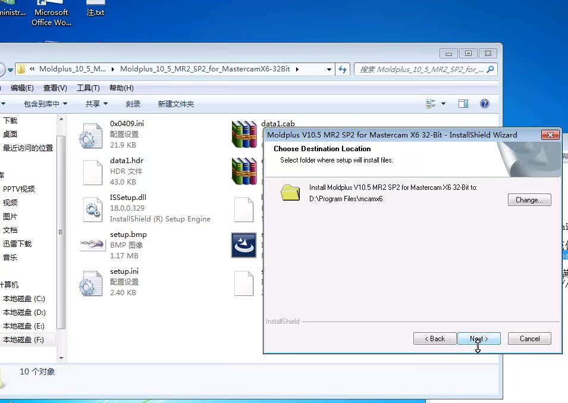Click the navigation pane scroll down arrow
Image resolution: width=568 pixels, height=403 pixels.
61,358
